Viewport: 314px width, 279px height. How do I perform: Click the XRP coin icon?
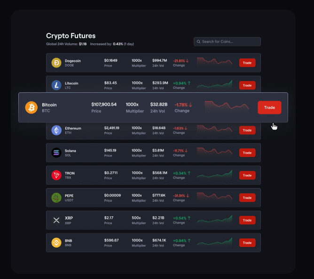pos(56,220)
